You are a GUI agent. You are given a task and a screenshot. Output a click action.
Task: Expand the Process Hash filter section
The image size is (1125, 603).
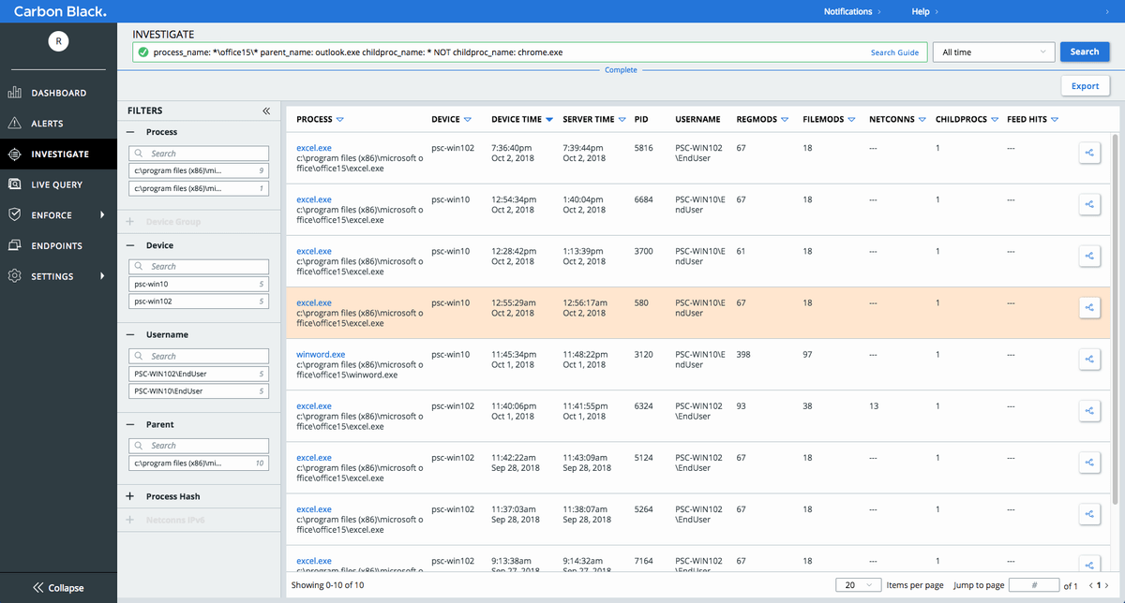[x=129, y=496]
